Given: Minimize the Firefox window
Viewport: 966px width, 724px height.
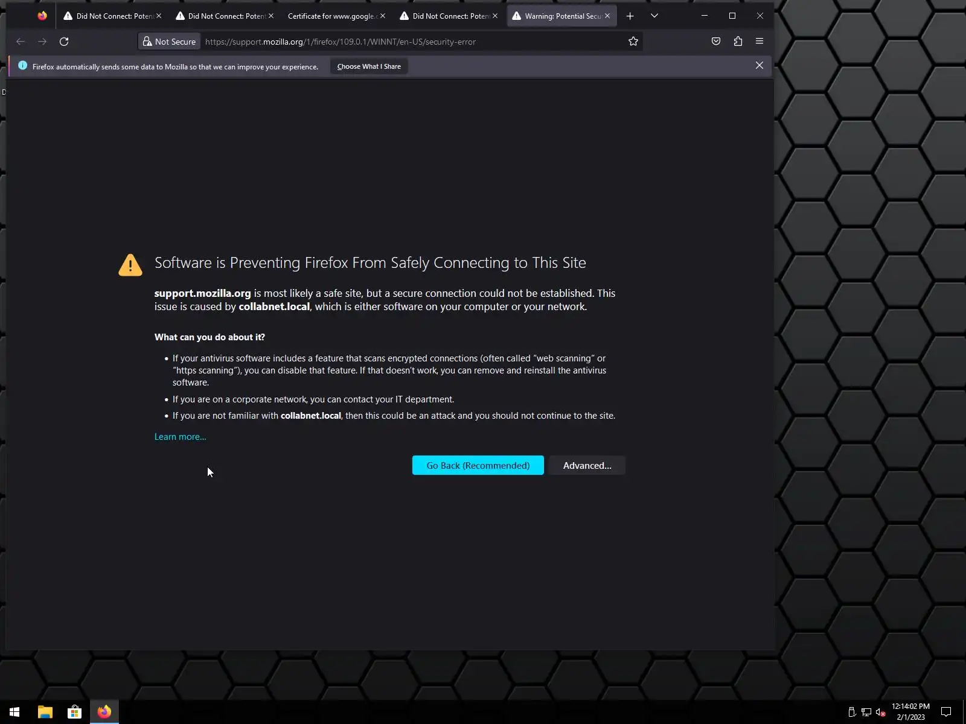Looking at the screenshot, I should 704,16.
